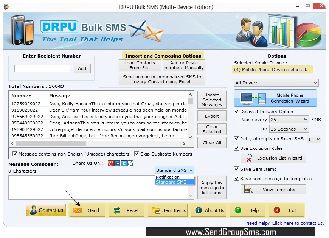Select Standard SMS from the open list
This screenshot has width=329, height=238.
[174, 182]
